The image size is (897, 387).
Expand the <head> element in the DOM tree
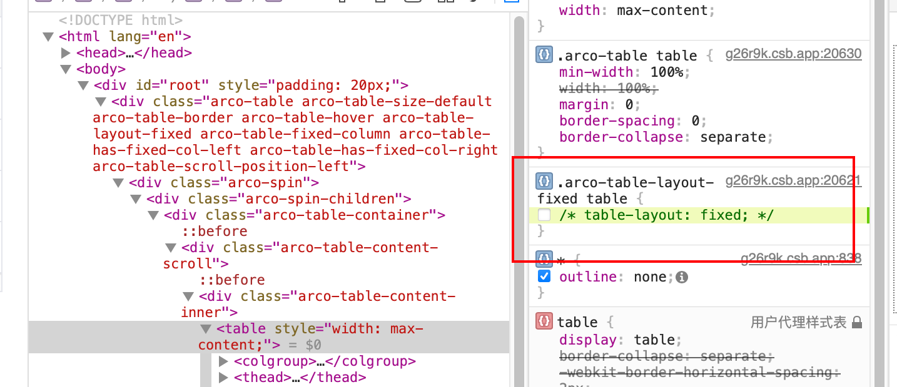[x=66, y=52]
